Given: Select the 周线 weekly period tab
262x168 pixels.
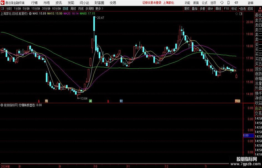Looking at the screenshot, I should click(x=73, y=9).
